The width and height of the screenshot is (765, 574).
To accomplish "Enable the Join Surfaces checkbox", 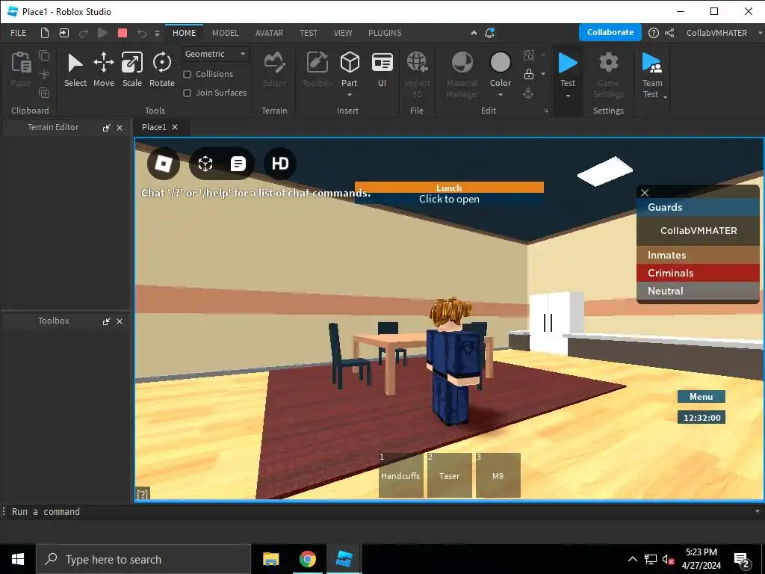I will coord(187,93).
